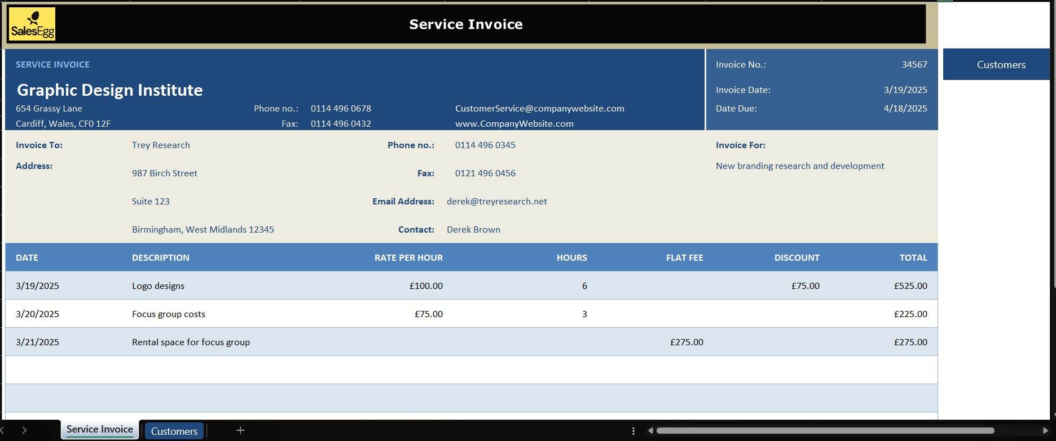The height and width of the screenshot is (441, 1056).
Task: Click the next sheet navigation arrow
Action: pos(24,430)
